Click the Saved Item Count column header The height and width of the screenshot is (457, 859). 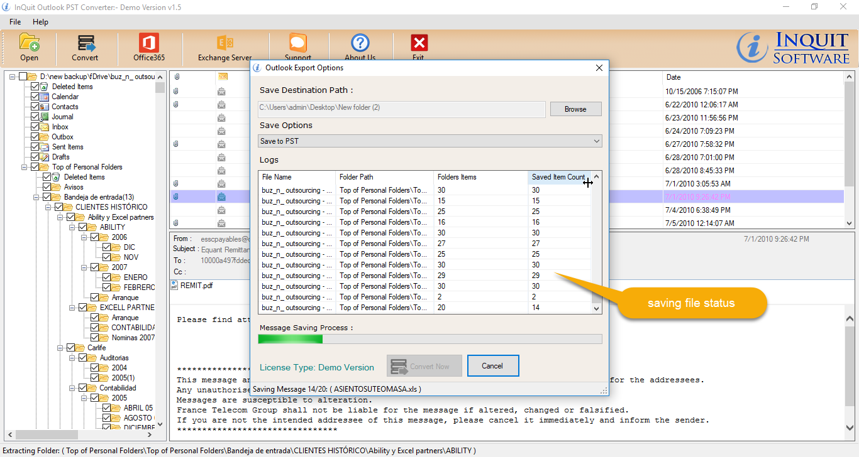point(559,177)
